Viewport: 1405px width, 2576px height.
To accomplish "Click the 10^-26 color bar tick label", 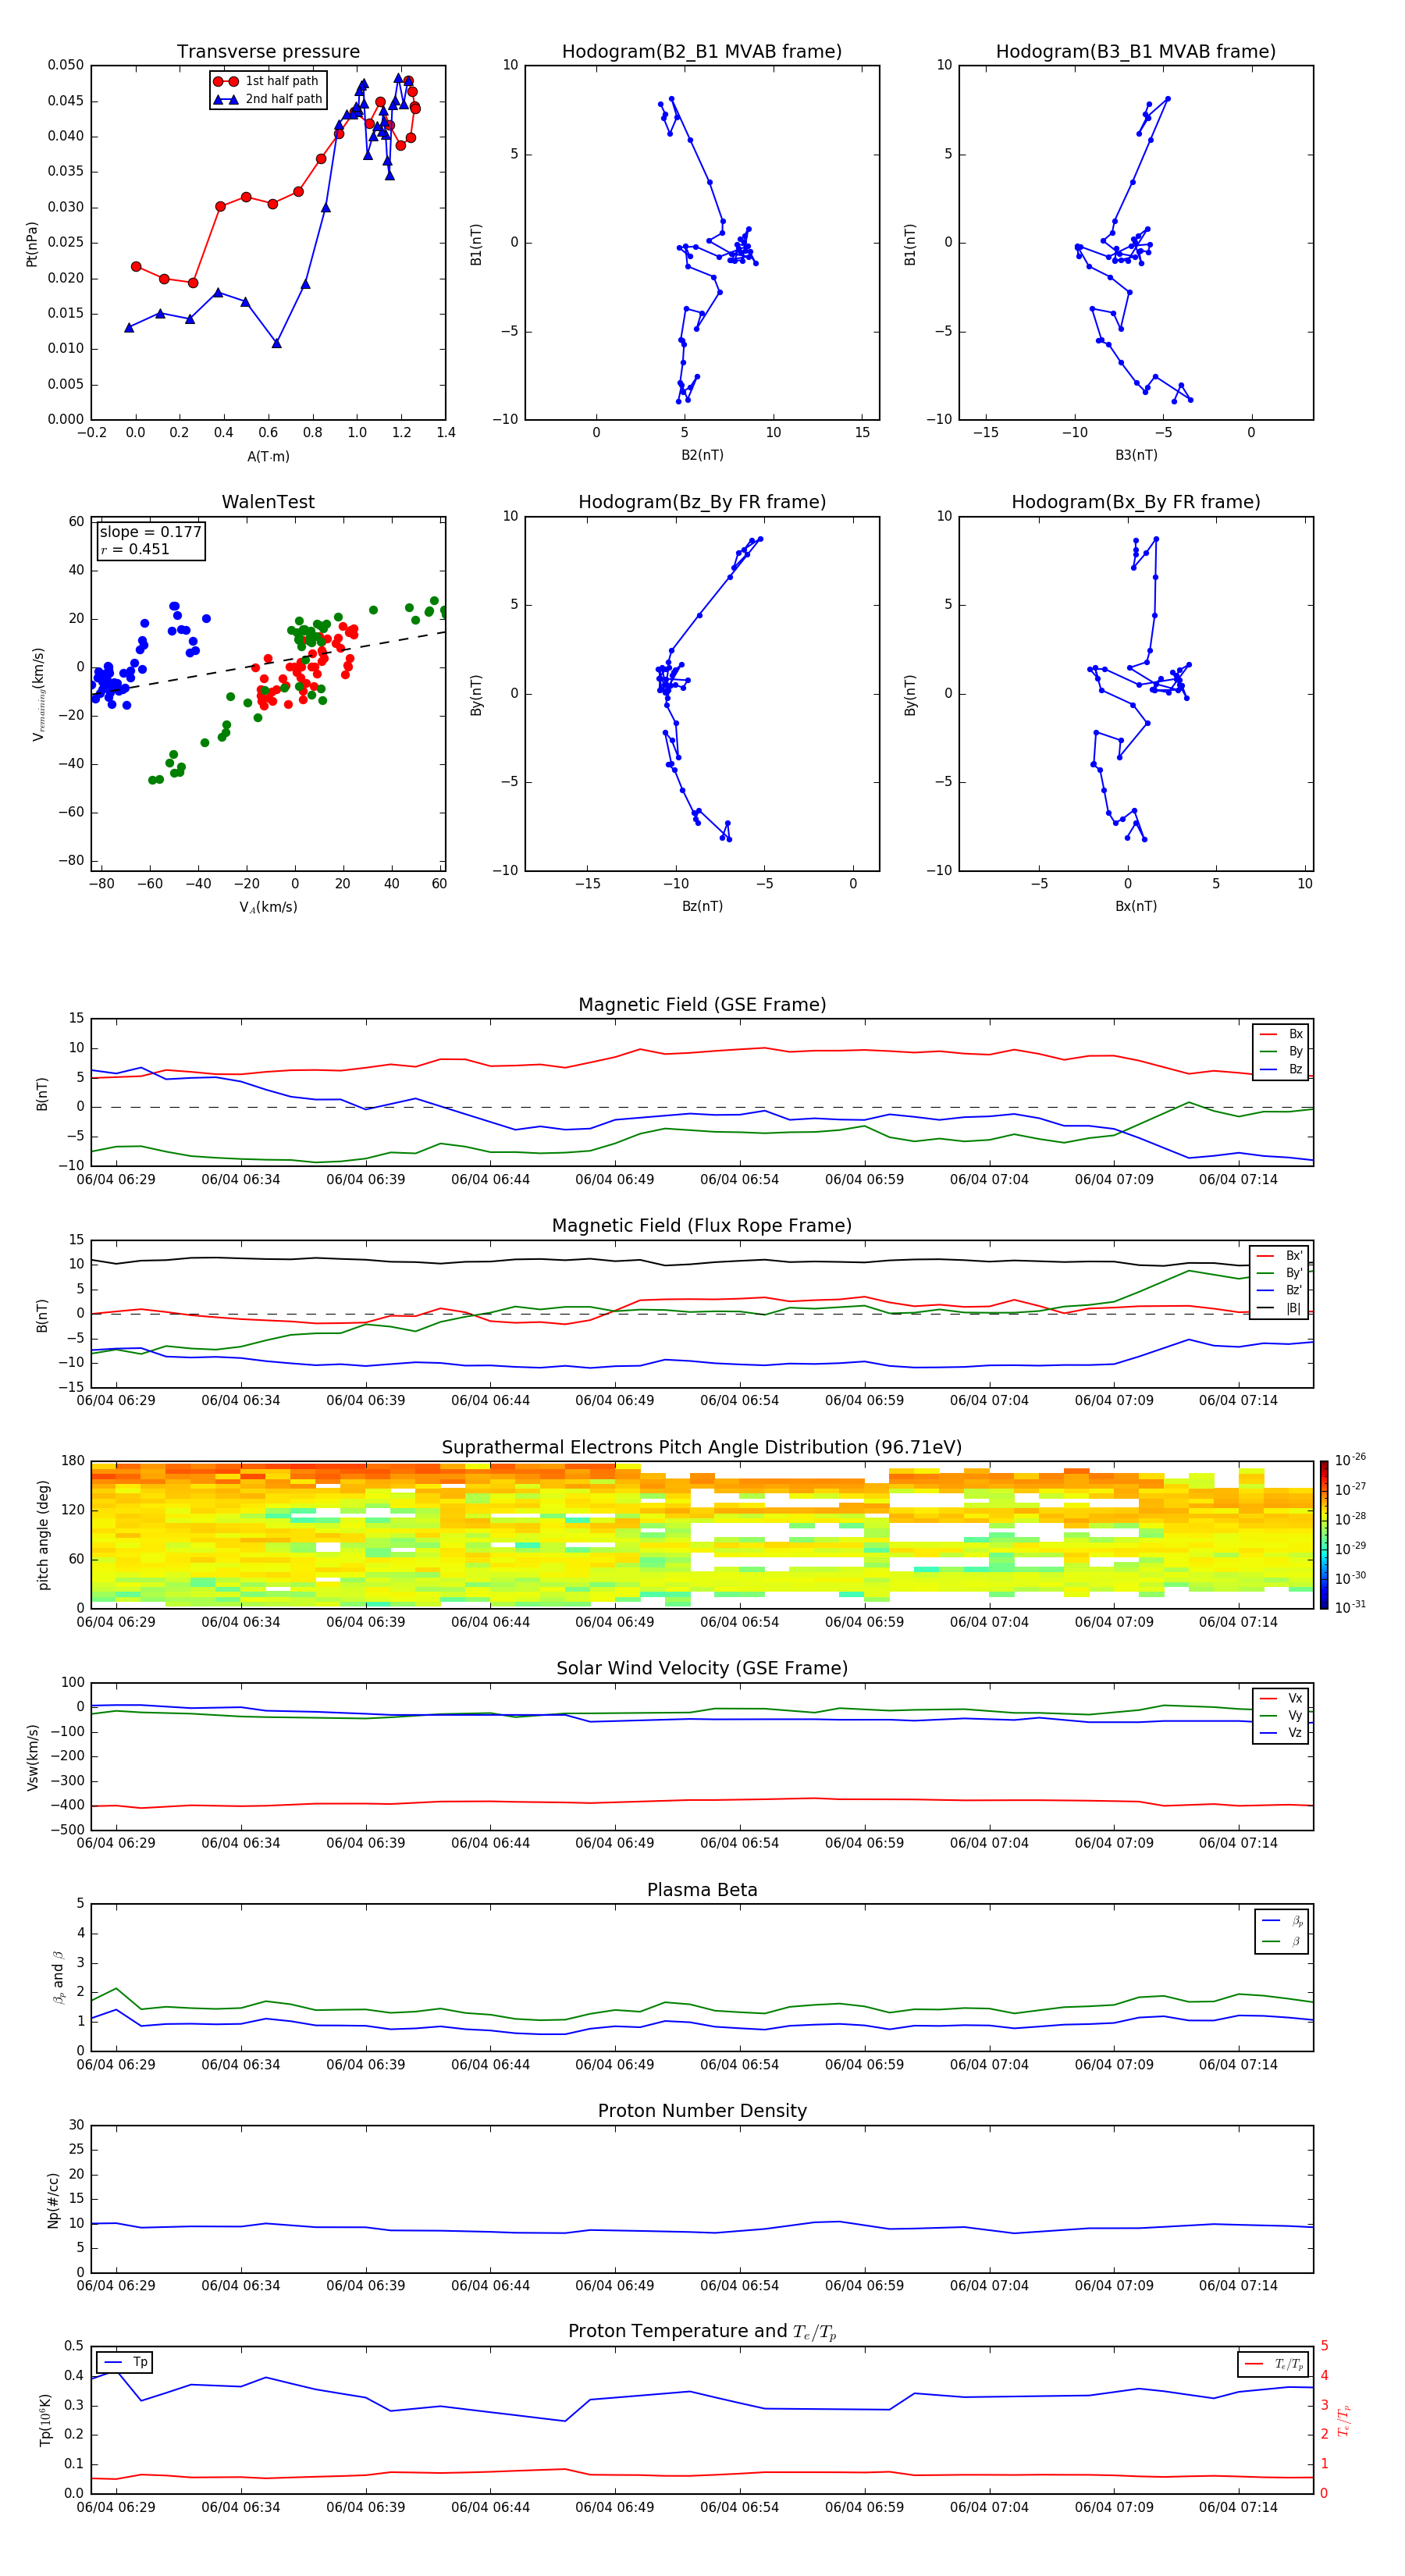I will point(1350,1460).
